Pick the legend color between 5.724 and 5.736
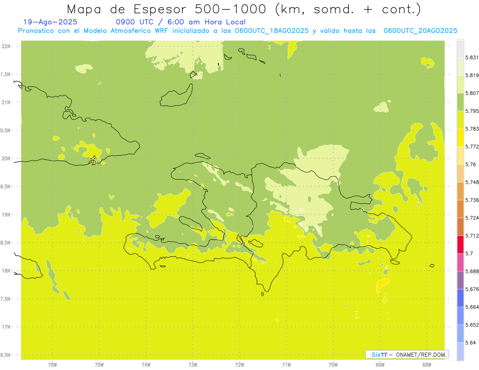The image size is (479, 370). pyautogui.click(x=460, y=209)
